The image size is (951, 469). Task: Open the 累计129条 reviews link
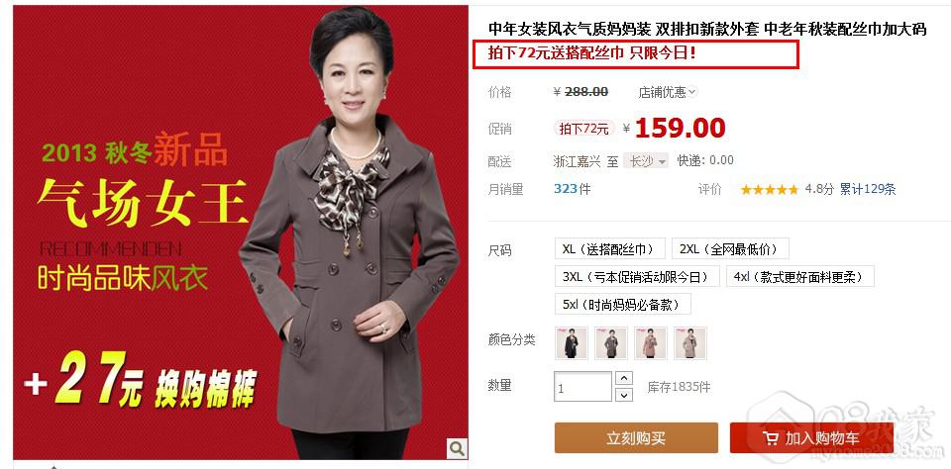868,189
